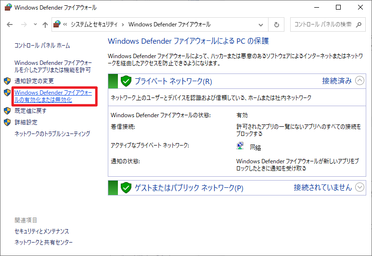Open 通知設定の変更 link
Screen dimensions: 372x256
(x=34, y=81)
